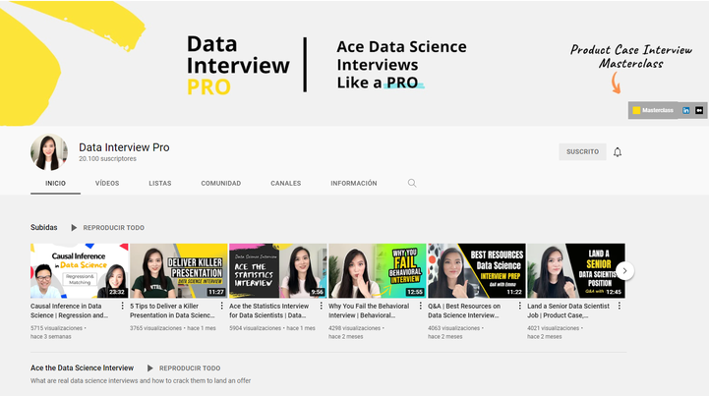Click title '5 Tips to Deliver a Killer Presentation'

click(172, 311)
